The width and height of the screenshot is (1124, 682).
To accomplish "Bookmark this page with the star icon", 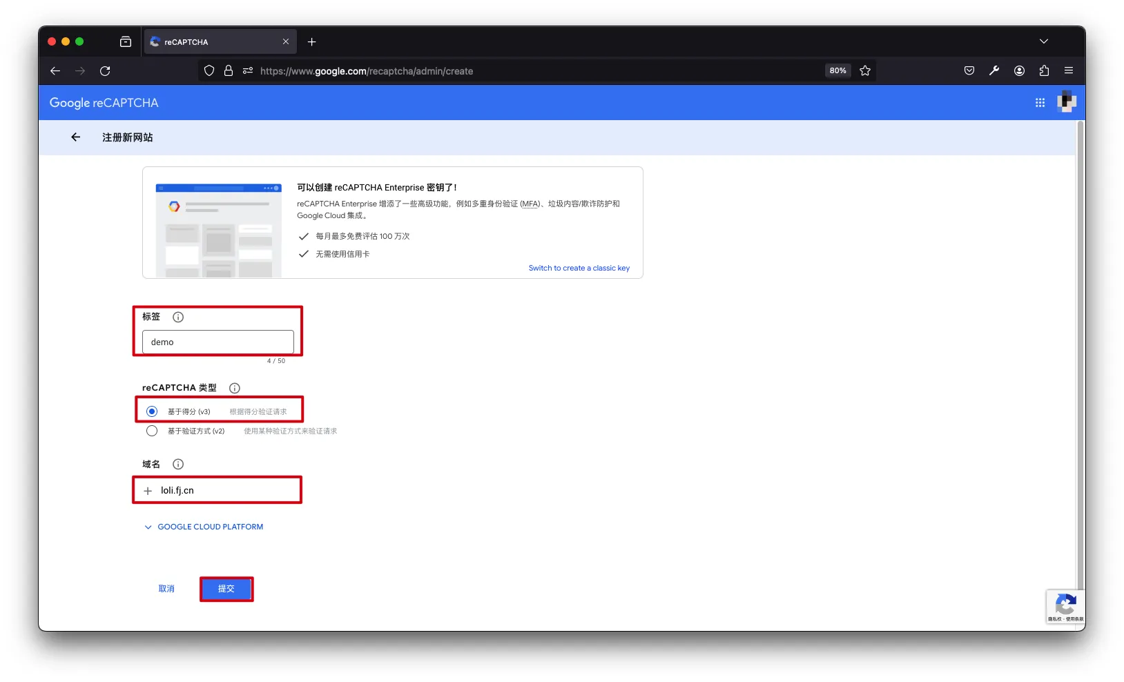I will point(865,71).
